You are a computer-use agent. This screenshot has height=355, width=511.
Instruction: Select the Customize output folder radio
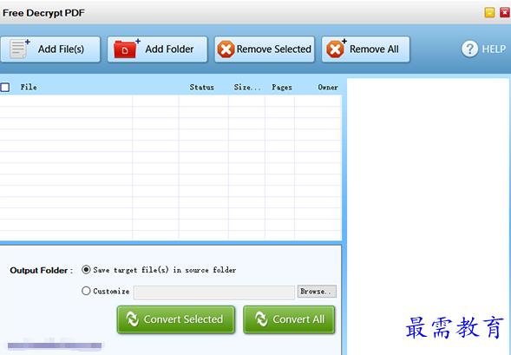tap(86, 291)
